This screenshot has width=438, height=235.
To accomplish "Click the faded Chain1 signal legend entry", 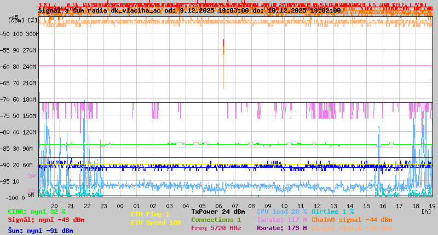I will point(351,228).
